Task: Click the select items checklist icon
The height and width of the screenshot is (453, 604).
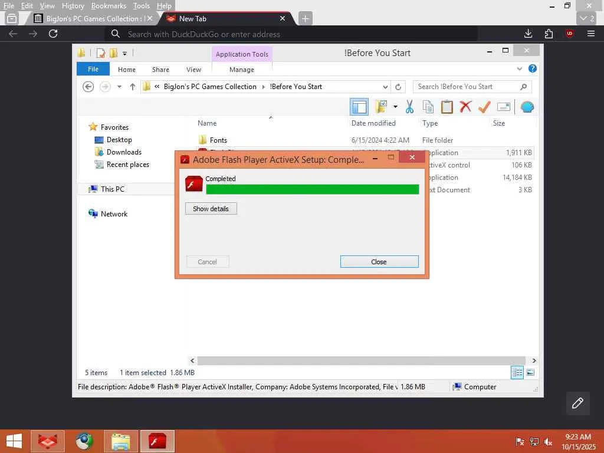Action: coord(381,107)
